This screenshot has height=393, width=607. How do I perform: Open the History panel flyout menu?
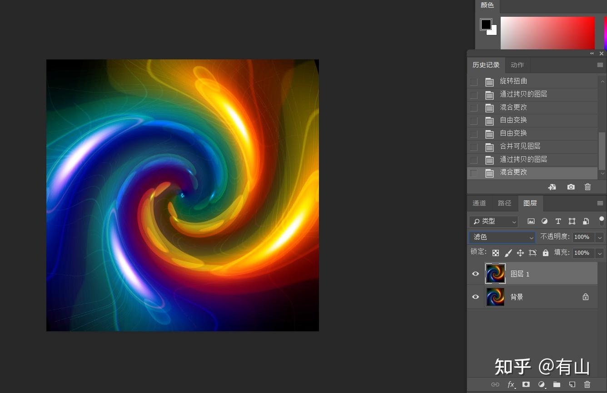click(x=600, y=65)
